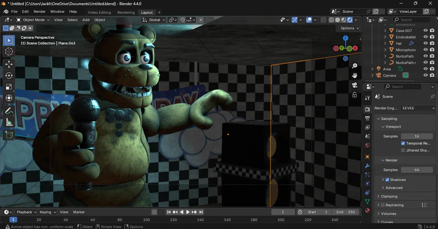Screen dimensions: 438x229
Task: Open the Tool properties tab
Action: point(367,98)
